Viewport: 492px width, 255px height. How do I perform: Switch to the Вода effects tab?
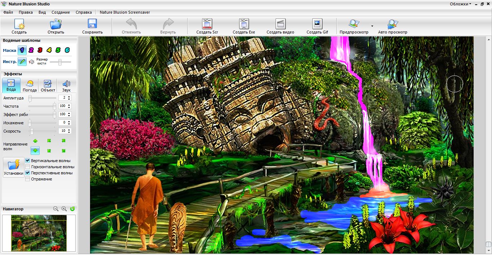pos(11,86)
